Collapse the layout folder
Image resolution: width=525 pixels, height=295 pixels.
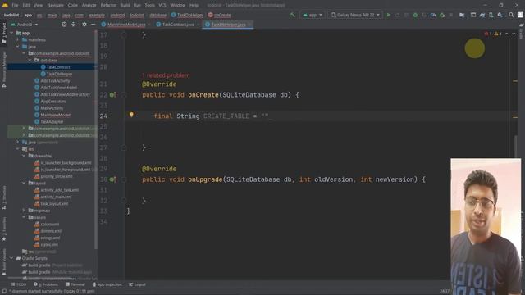tap(24, 184)
